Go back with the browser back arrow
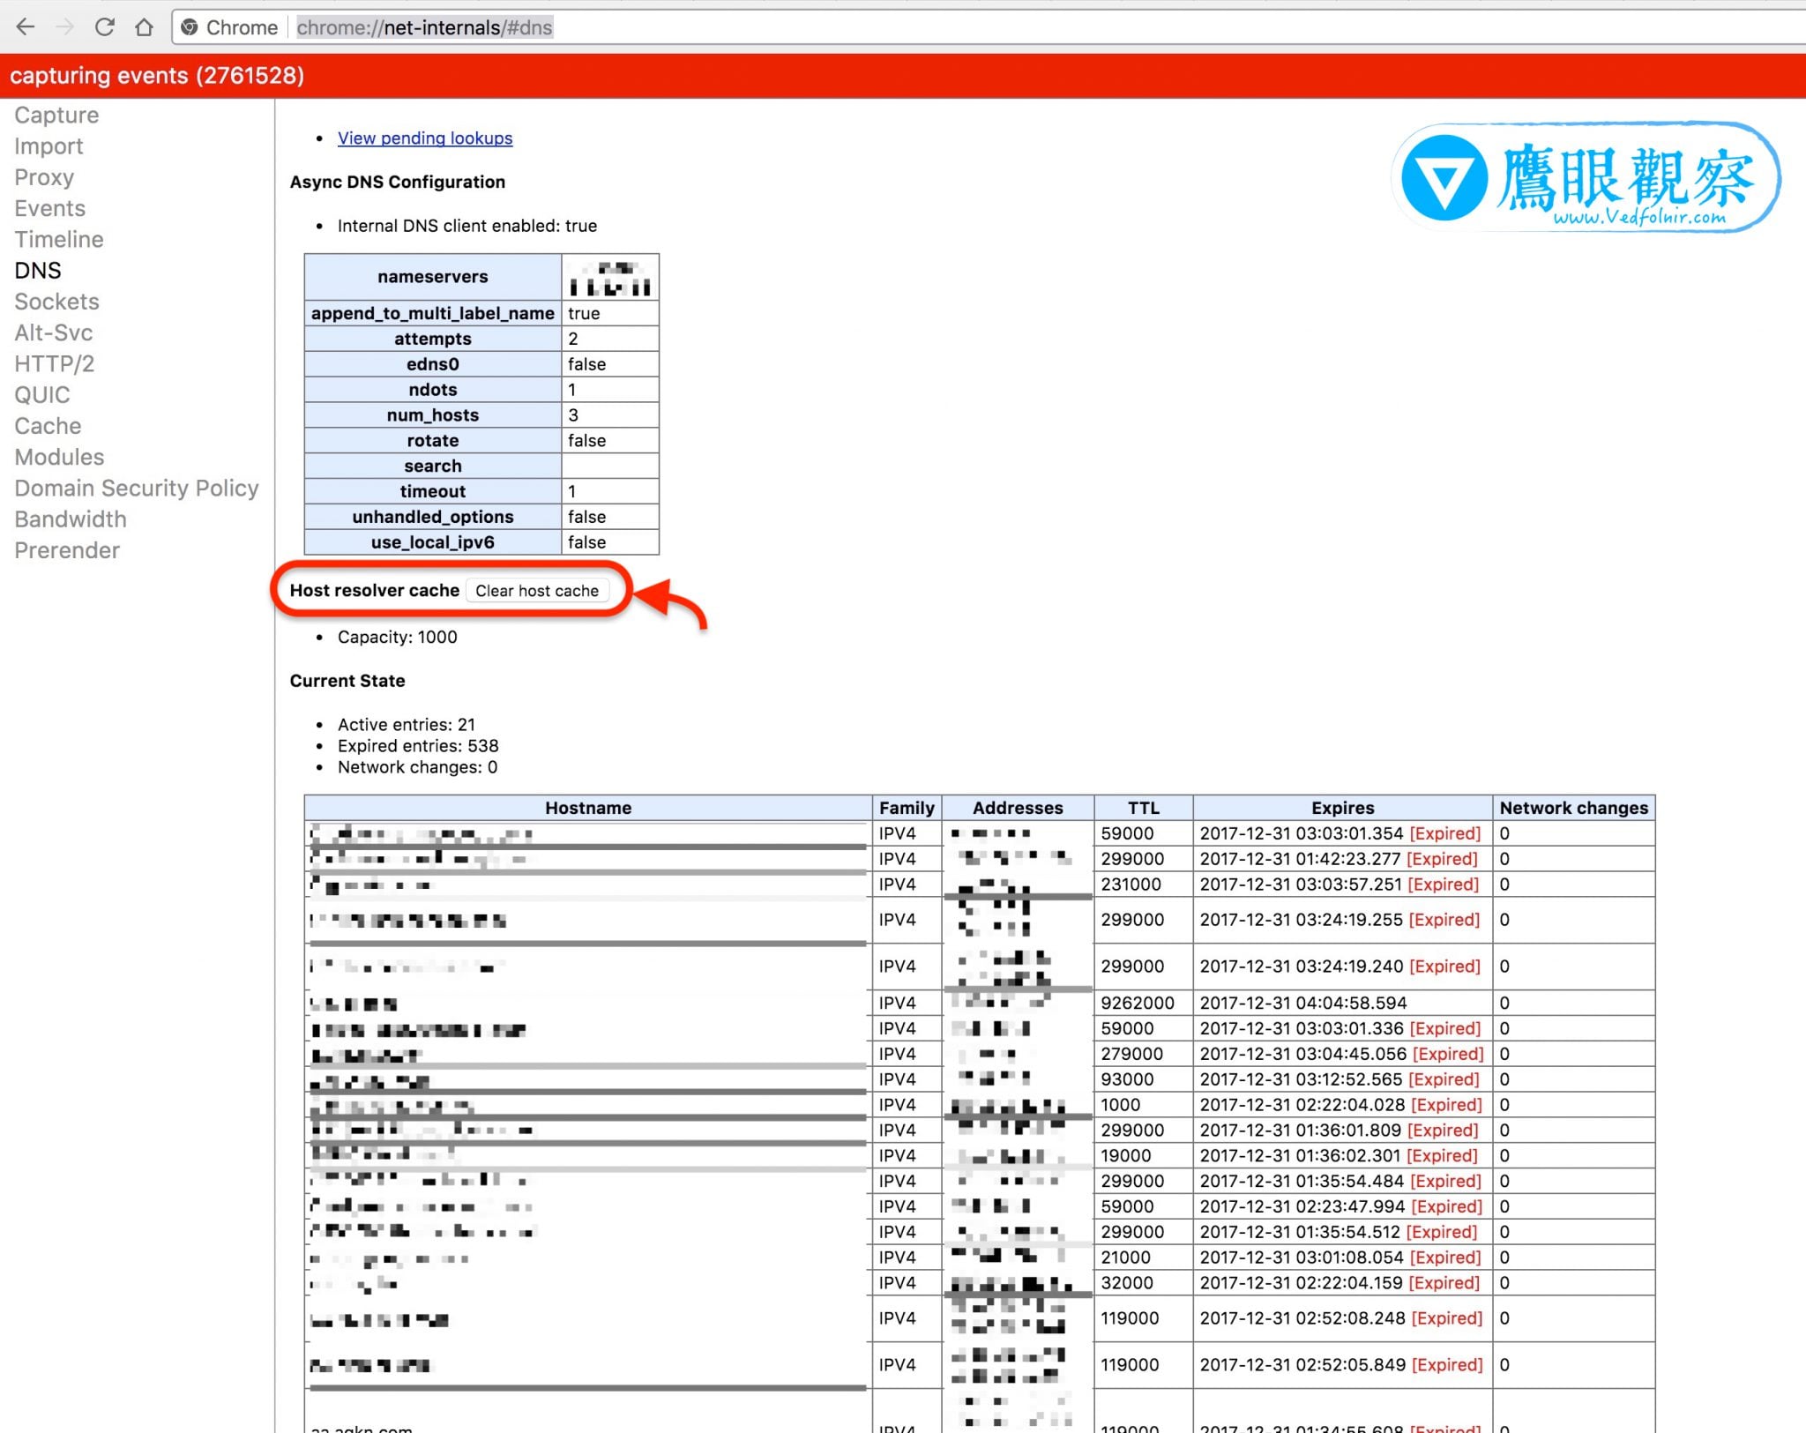The image size is (1806, 1433). coord(26,27)
